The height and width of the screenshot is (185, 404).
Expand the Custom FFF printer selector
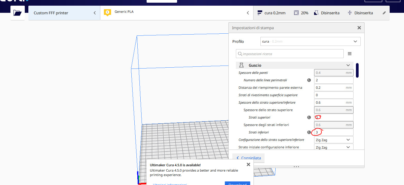[x=64, y=13]
